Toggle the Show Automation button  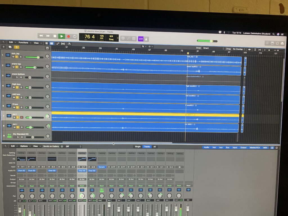click(x=58, y=44)
